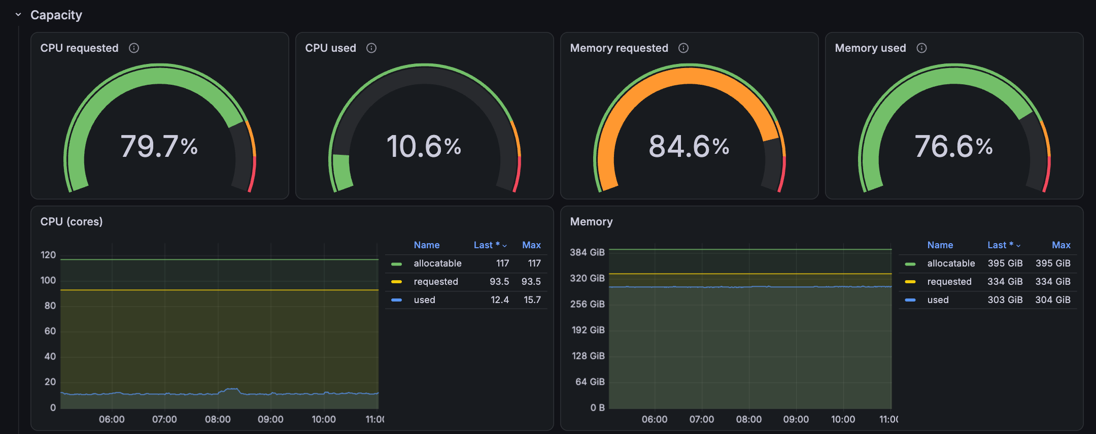Click the requested color swatch in Memory legend

click(x=910, y=282)
